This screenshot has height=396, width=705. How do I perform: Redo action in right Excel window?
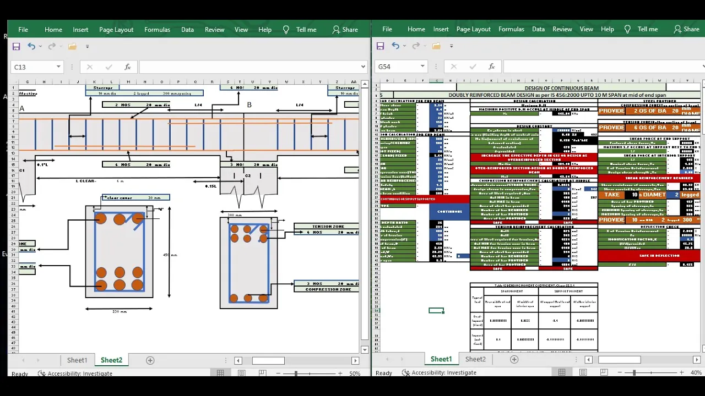coord(415,46)
